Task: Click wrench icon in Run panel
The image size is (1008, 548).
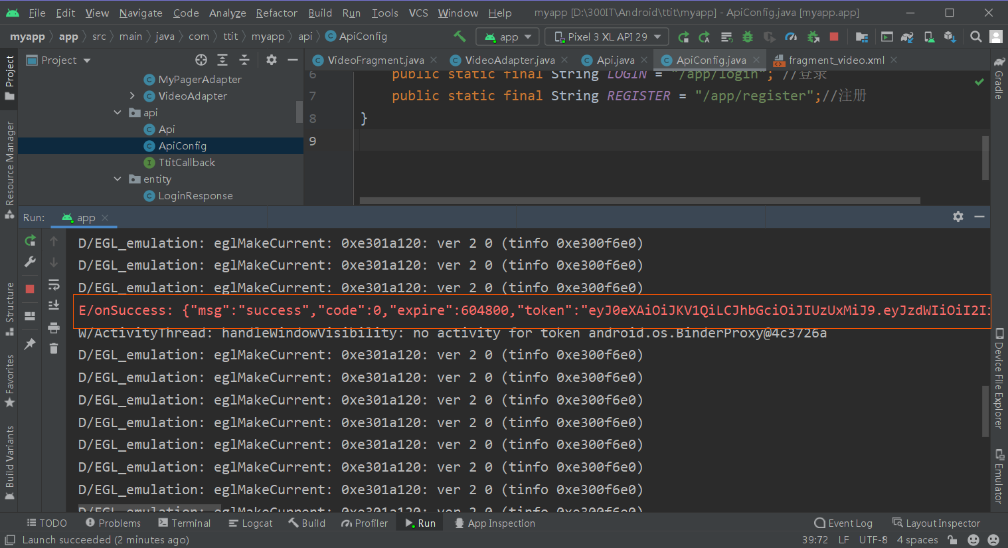Action: pyautogui.click(x=30, y=262)
